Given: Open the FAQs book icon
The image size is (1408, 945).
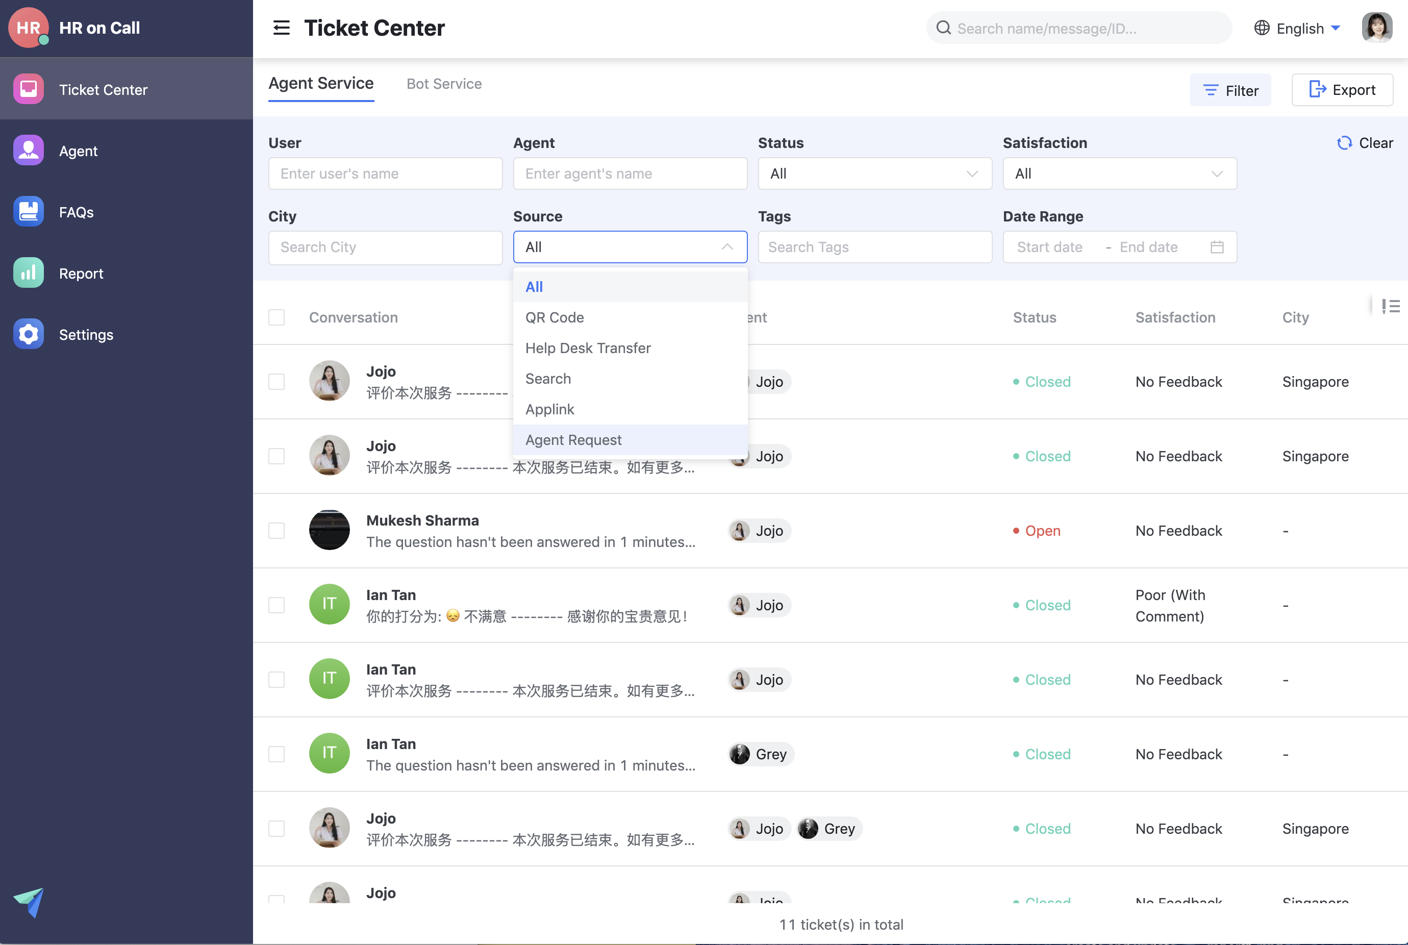Looking at the screenshot, I should click(29, 212).
